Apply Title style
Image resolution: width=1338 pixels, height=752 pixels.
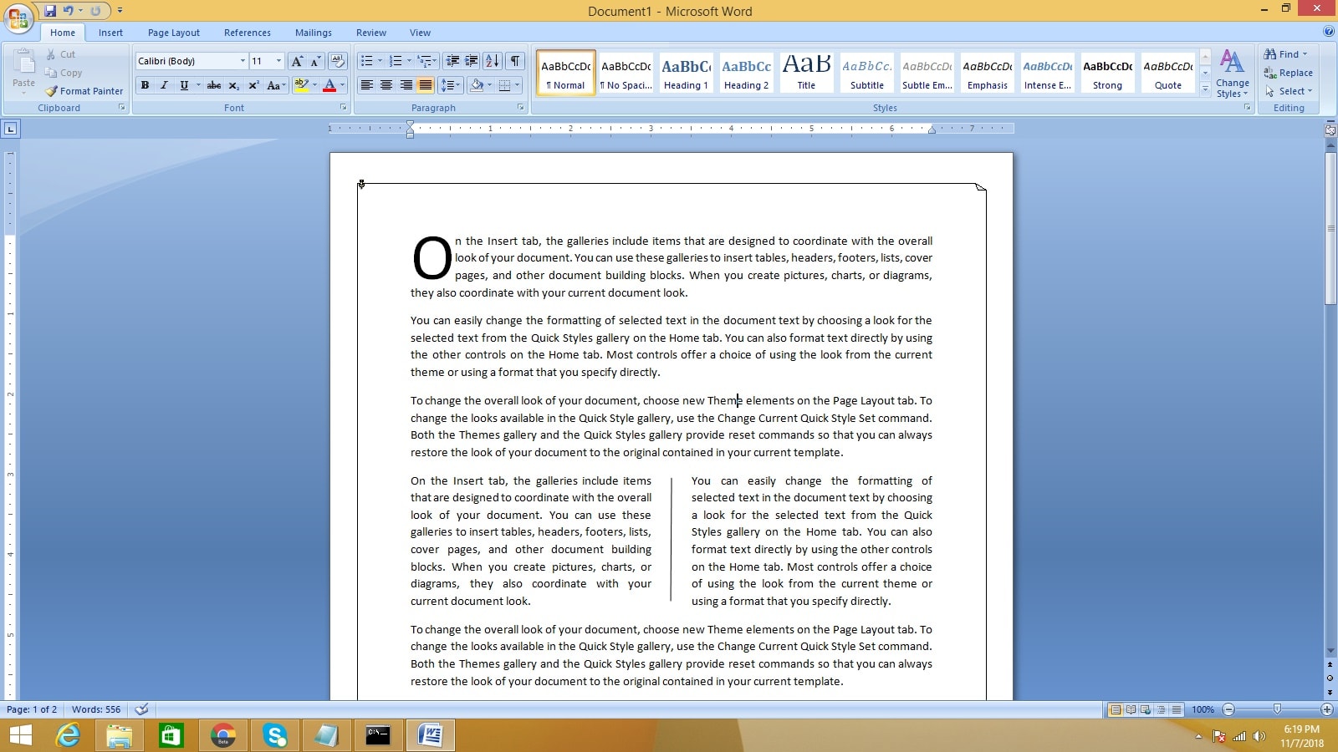pyautogui.click(x=806, y=73)
